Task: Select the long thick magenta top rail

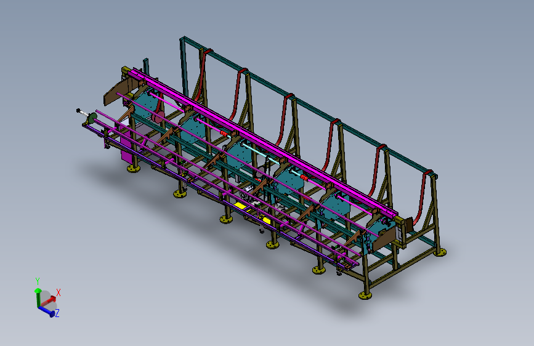Action: coord(262,143)
